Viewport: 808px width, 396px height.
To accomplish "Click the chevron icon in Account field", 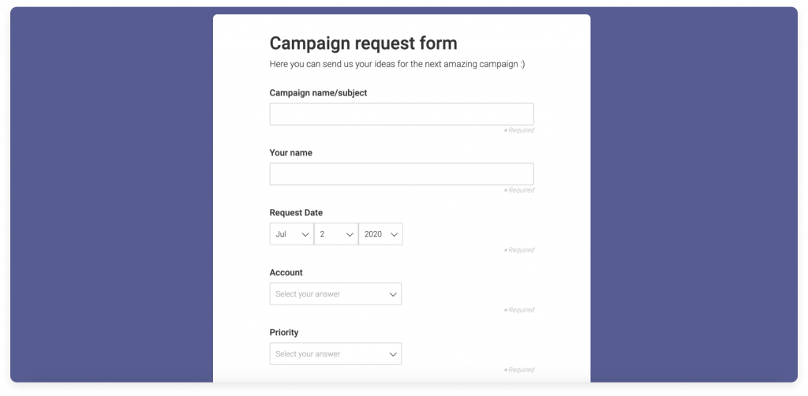I will pyautogui.click(x=393, y=294).
